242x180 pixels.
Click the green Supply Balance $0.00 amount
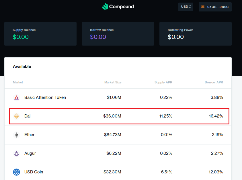pos(21,37)
